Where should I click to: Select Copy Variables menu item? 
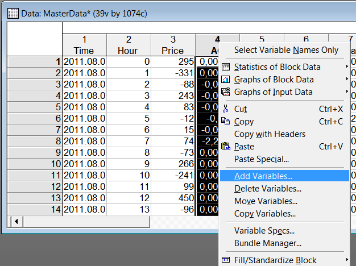point(284,213)
